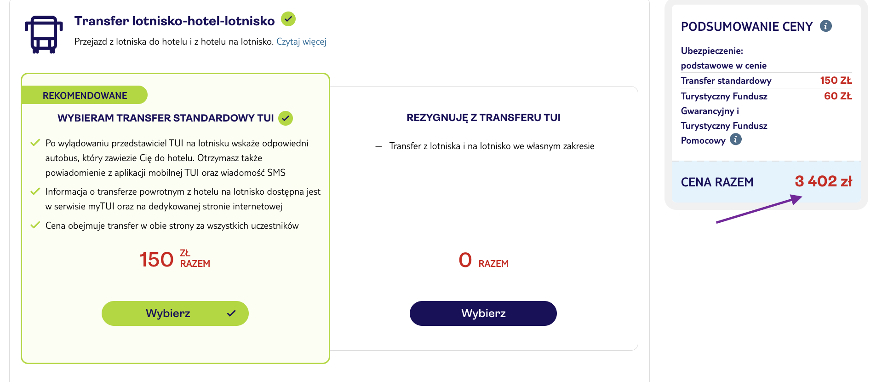Expand details with Czytaj więcej
The image size is (882, 382).
click(301, 41)
